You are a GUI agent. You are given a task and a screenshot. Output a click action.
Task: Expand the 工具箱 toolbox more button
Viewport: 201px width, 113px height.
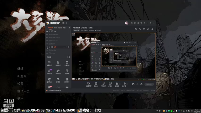click(69, 57)
